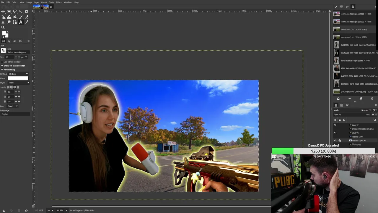Open the Images tab in toolbox dock

pos(20,41)
